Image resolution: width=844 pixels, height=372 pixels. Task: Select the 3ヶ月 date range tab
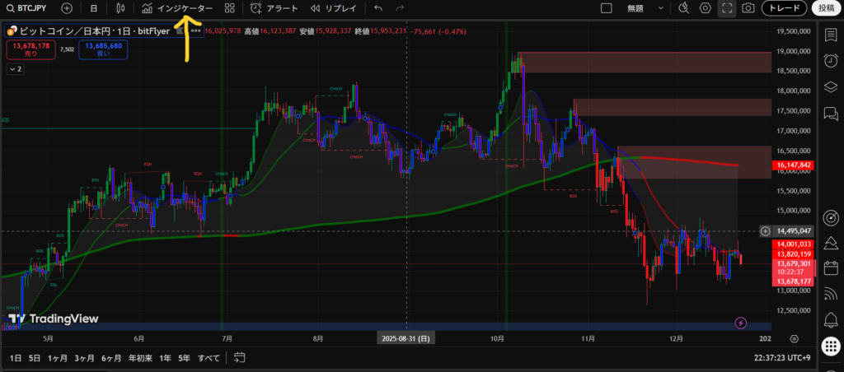coord(83,358)
